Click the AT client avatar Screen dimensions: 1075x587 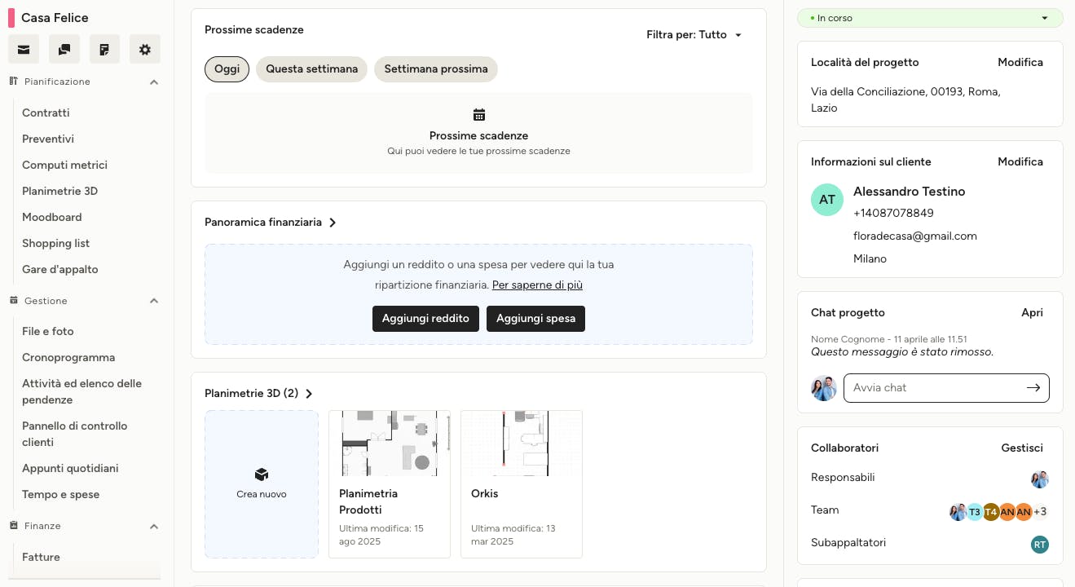point(827,200)
